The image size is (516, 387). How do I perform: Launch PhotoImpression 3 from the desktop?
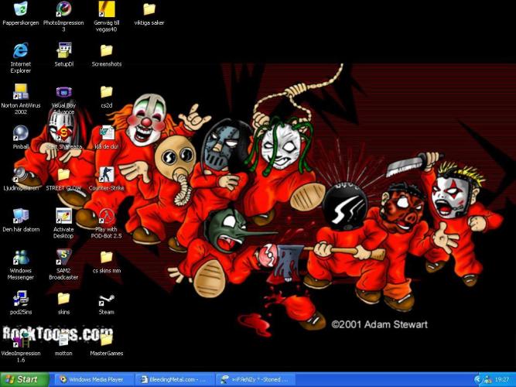click(x=63, y=9)
